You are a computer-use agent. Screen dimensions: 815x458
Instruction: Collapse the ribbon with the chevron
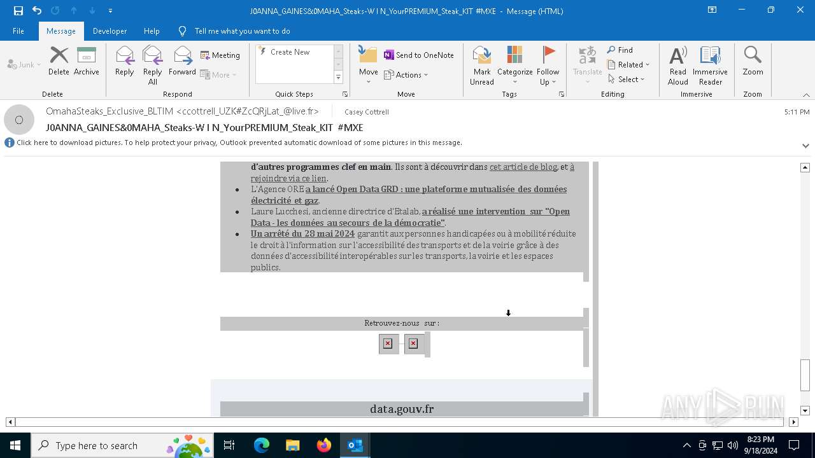click(x=806, y=95)
